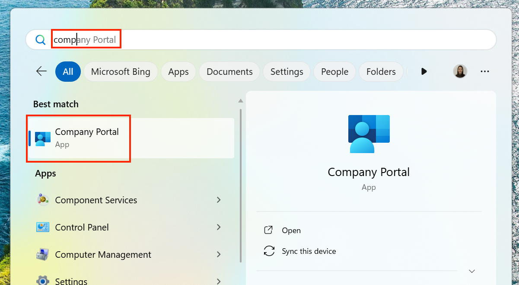This screenshot has width=519, height=285.
Task: Switch to the Documents filter tab
Action: click(x=229, y=72)
